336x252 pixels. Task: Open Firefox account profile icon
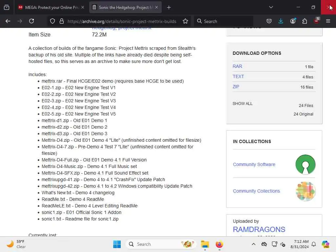293,21
